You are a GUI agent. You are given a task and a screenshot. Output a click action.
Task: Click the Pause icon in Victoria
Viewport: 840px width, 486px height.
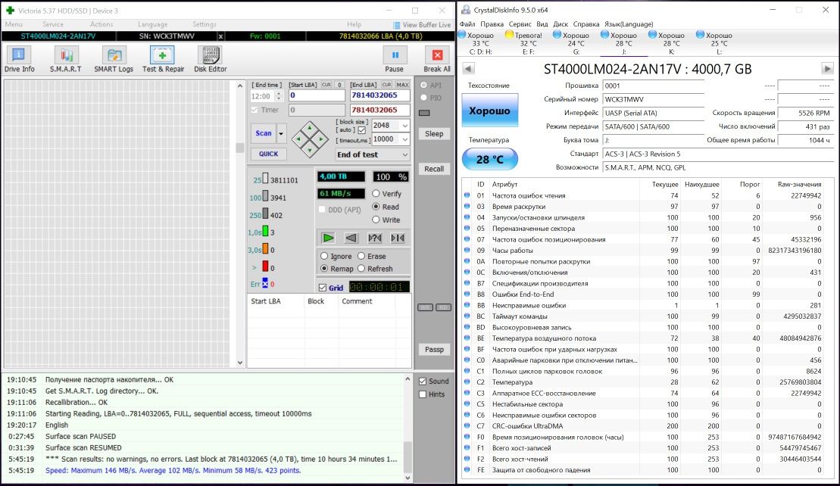(395, 55)
